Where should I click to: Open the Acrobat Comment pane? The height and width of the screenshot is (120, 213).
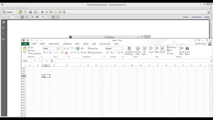[x=196, y=17]
